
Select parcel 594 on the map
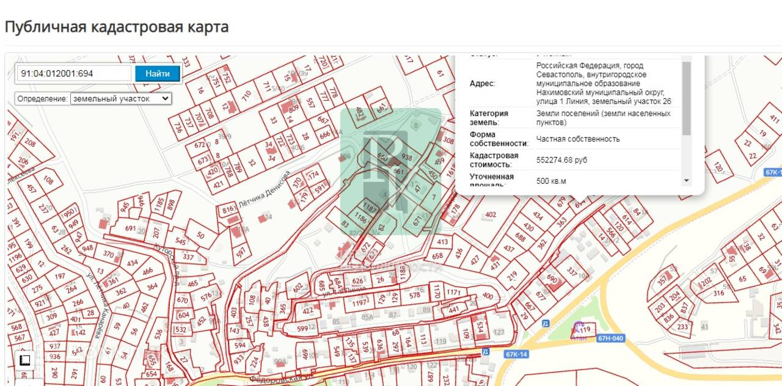tap(239, 346)
